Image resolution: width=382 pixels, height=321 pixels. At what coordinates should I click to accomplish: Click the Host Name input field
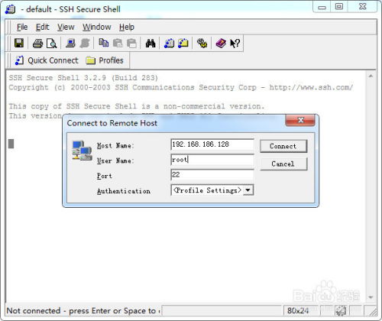[212, 144]
